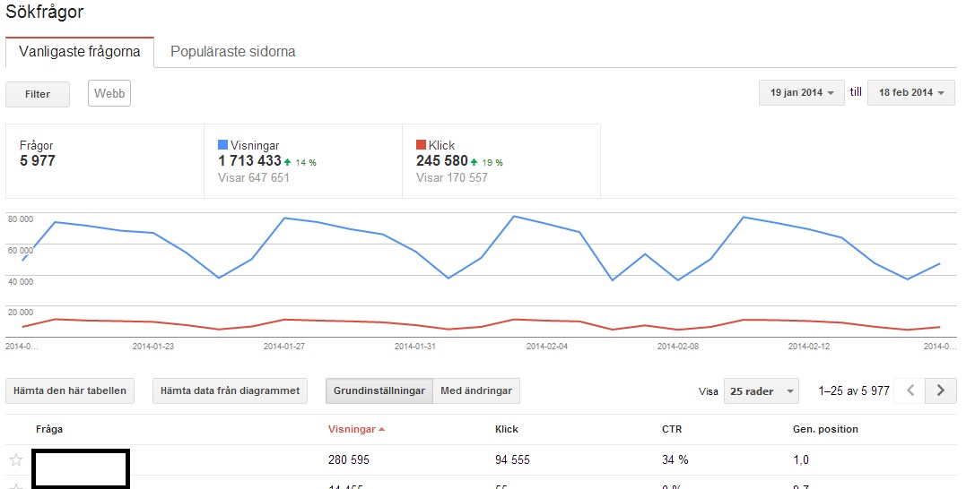Click the 2014-01-23 axis label

tap(153, 347)
